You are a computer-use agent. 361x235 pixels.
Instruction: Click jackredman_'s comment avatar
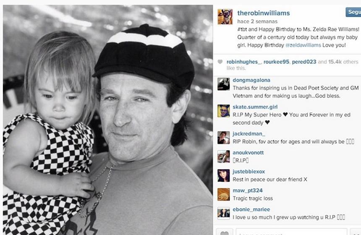pyautogui.click(x=224, y=138)
